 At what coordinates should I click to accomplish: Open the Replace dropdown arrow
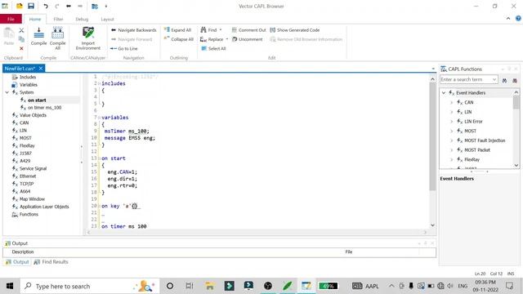point(227,39)
